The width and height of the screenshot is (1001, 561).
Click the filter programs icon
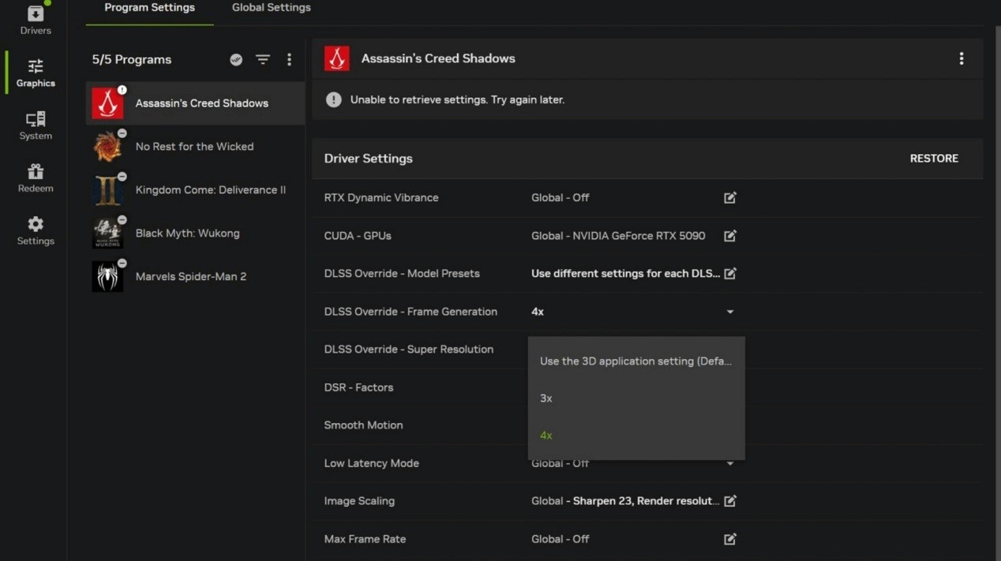click(x=263, y=60)
